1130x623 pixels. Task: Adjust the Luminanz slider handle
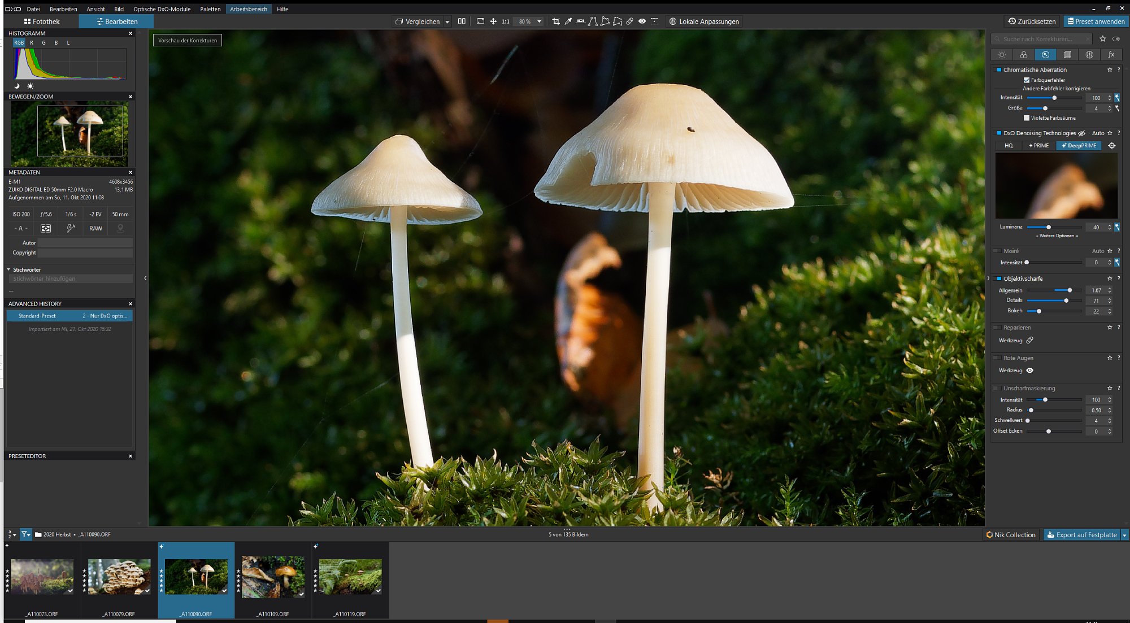click(1049, 227)
